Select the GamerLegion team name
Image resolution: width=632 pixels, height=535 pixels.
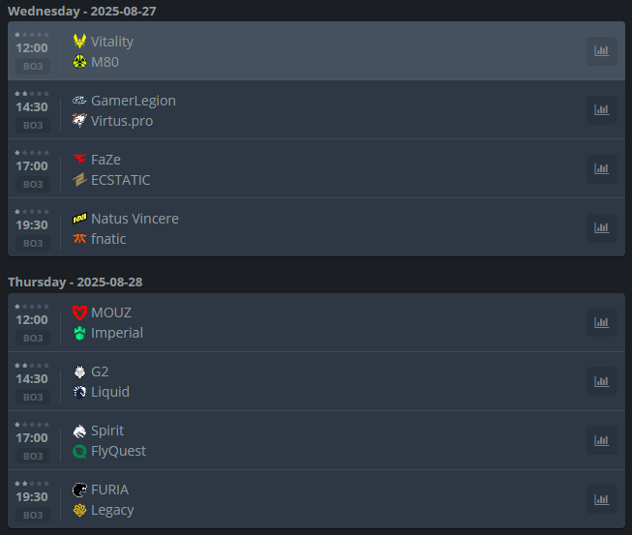134,101
